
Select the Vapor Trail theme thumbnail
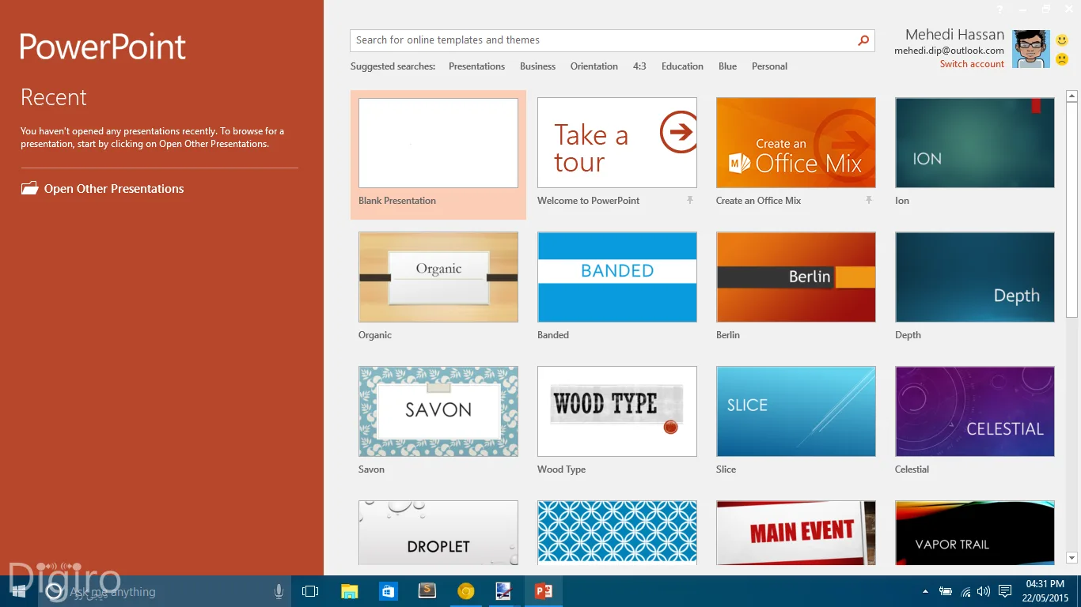coord(975,533)
